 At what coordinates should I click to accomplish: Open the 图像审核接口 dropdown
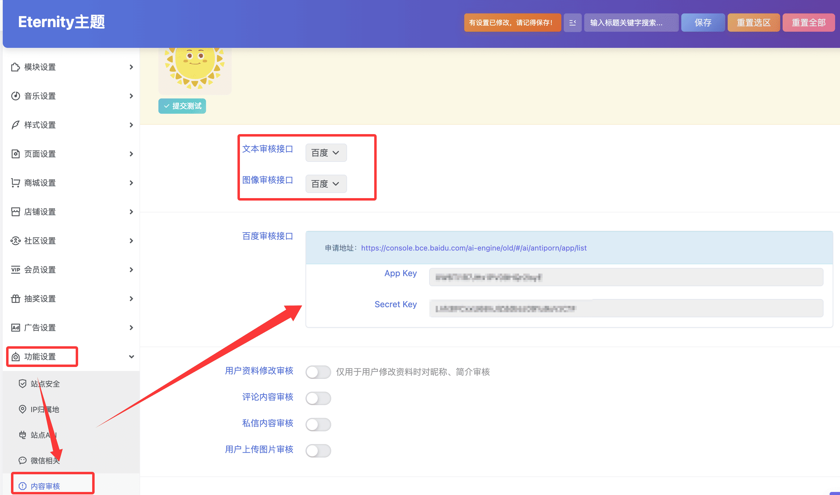pos(326,184)
